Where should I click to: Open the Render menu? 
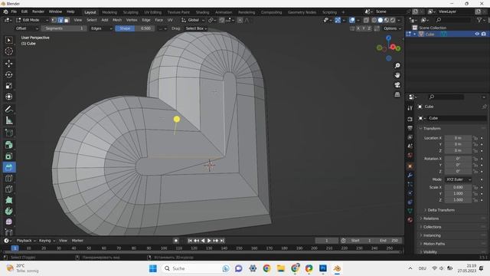pos(38,11)
